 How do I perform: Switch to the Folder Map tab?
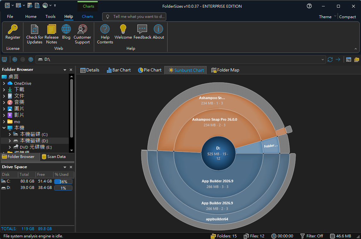coord(225,70)
